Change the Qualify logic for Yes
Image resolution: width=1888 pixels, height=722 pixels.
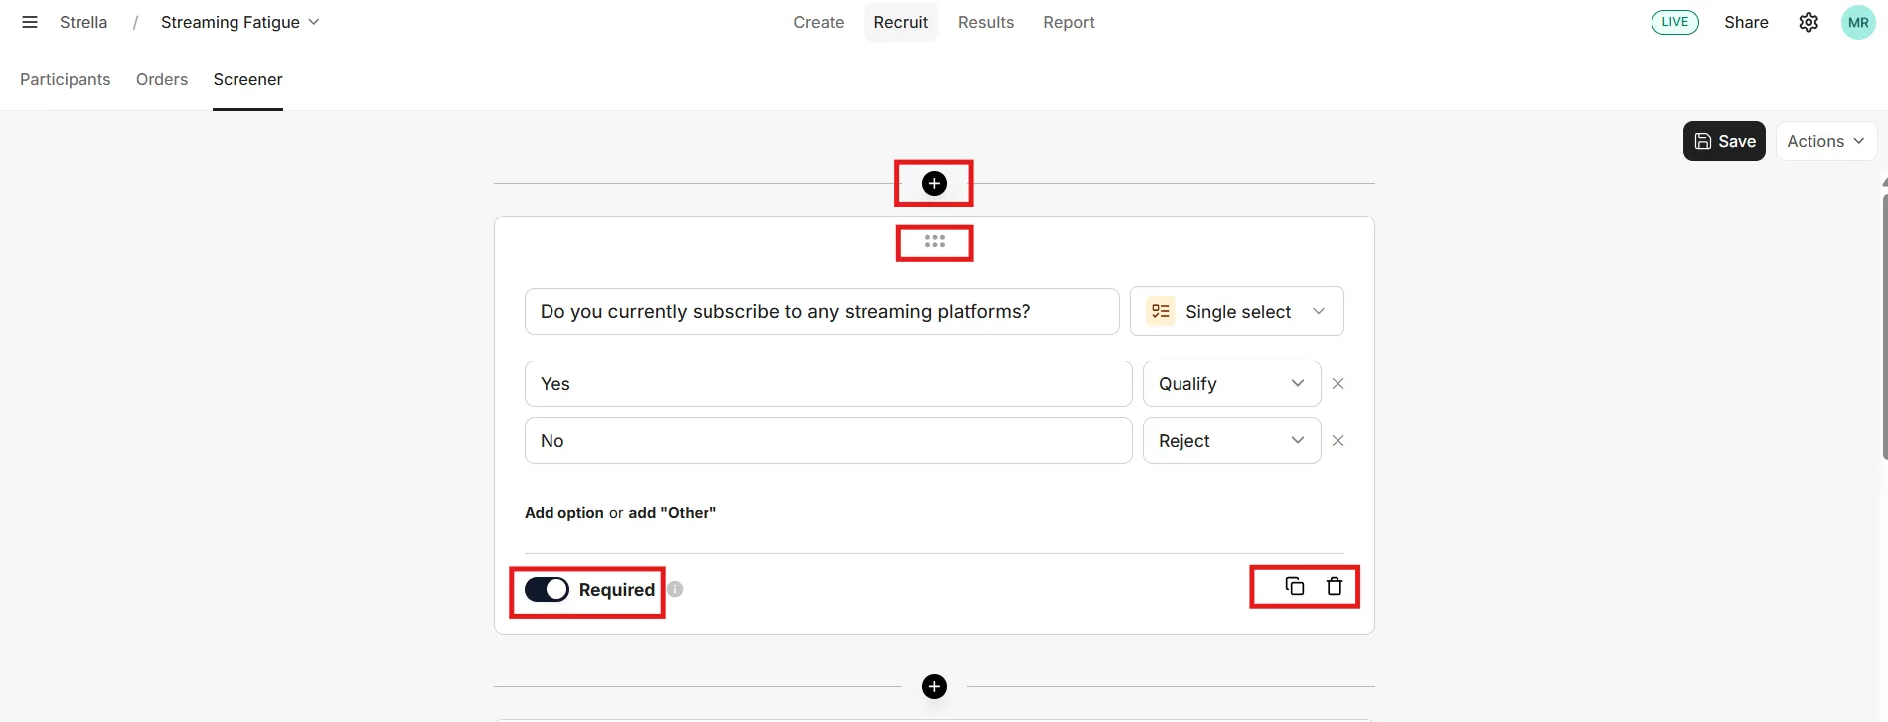click(1231, 384)
